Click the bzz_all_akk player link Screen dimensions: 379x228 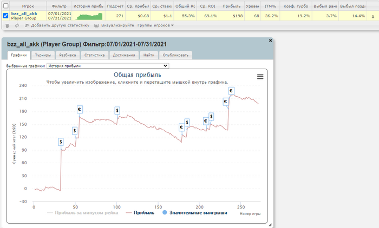point(24,14)
